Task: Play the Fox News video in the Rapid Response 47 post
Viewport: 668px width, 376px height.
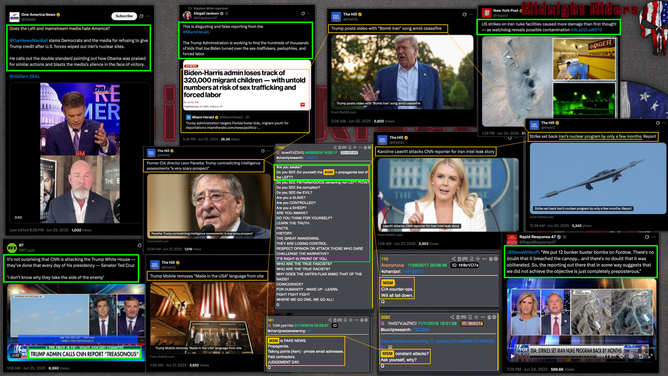Action: coord(512,356)
